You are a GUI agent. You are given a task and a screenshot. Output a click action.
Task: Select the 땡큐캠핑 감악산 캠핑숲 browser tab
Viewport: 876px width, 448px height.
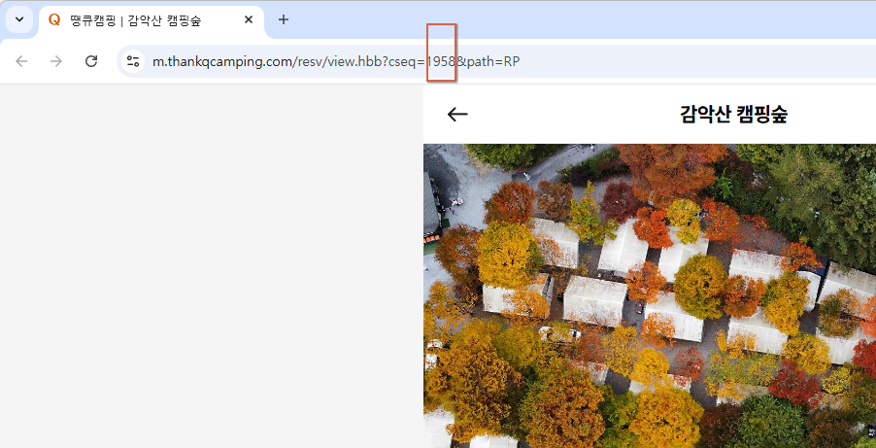[151, 20]
